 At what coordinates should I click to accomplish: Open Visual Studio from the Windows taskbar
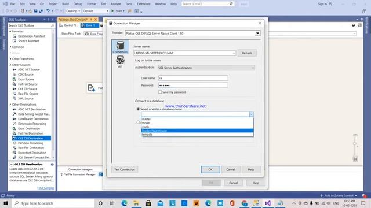268,203
